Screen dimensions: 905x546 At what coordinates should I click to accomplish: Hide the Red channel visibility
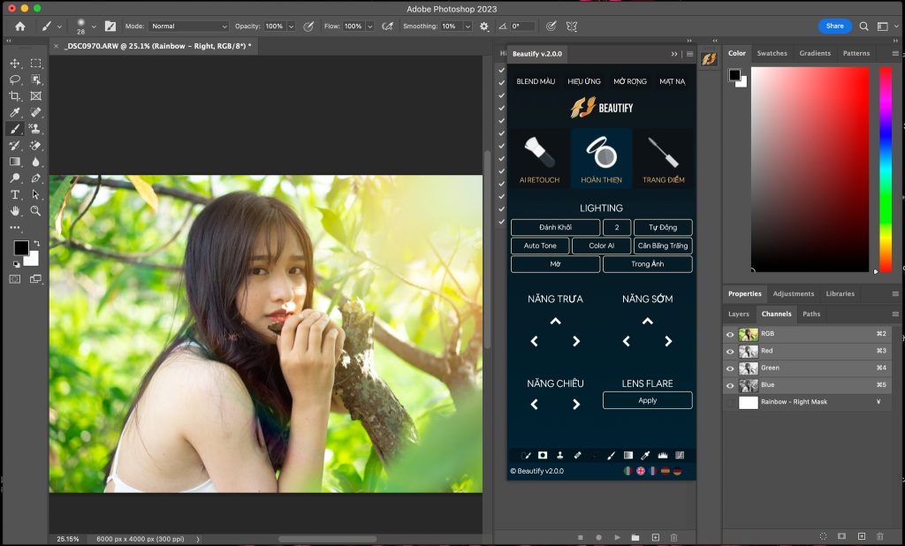729,351
